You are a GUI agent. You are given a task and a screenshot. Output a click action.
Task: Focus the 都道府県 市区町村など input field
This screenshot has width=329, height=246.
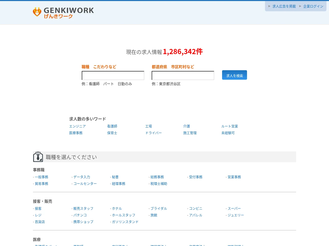click(x=183, y=76)
